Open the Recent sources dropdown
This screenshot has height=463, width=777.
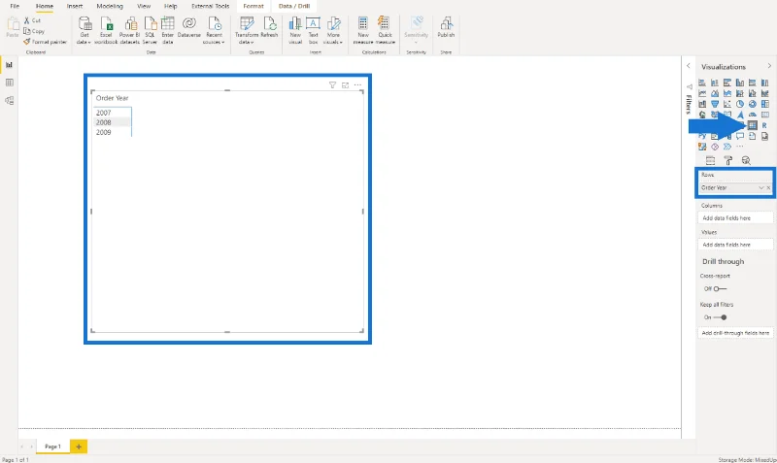(214, 31)
